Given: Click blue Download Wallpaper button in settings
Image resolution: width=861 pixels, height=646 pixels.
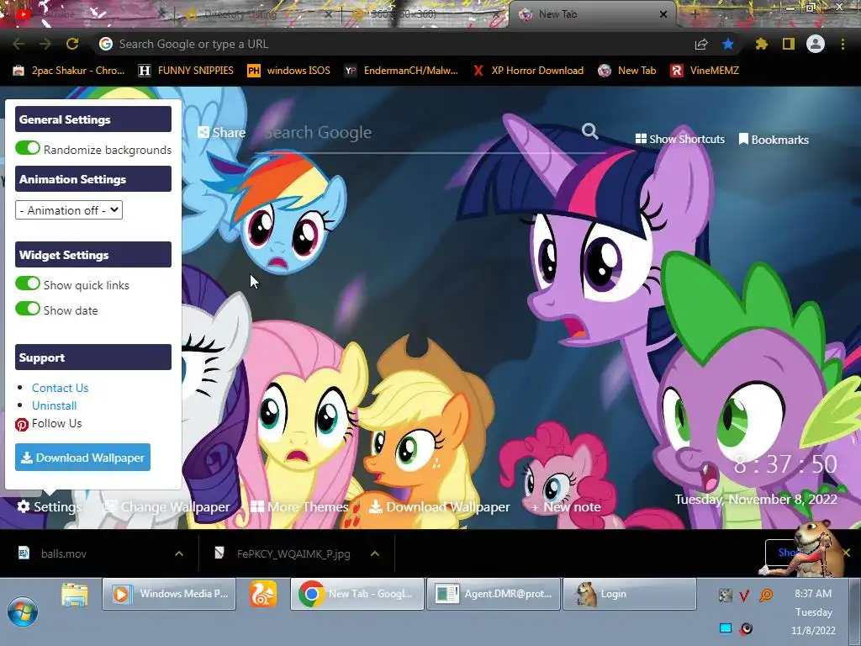Looking at the screenshot, I should (x=83, y=457).
